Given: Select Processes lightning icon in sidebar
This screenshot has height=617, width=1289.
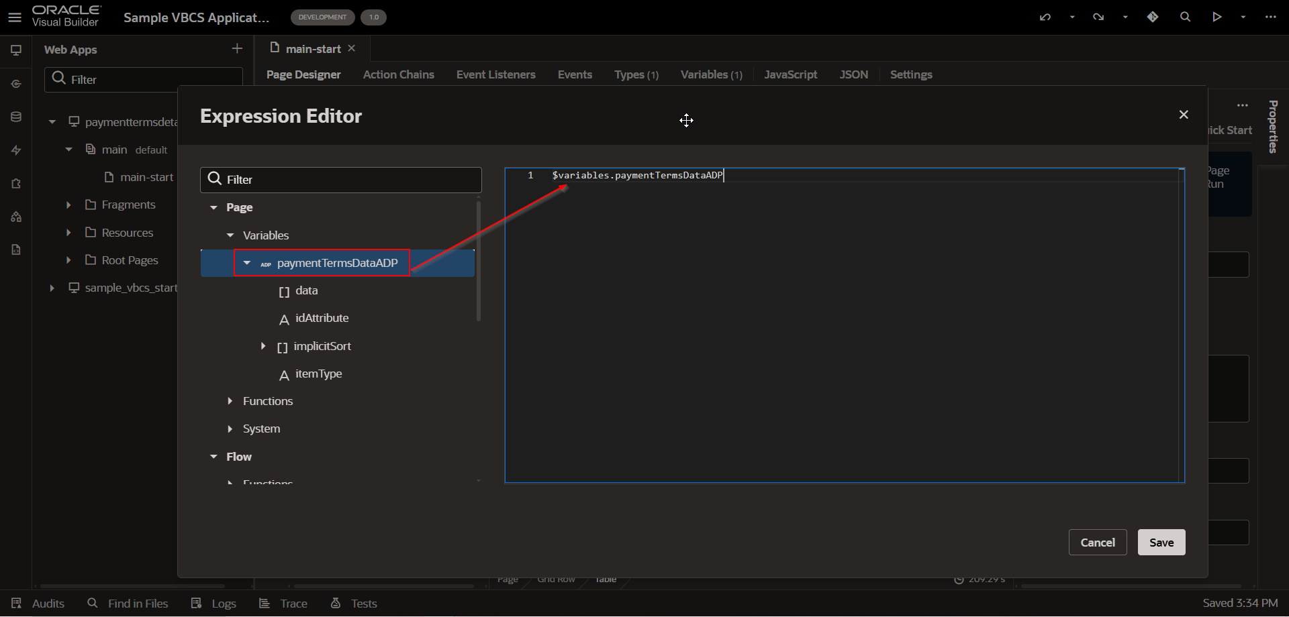Looking at the screenshot, I should (16, 150).
